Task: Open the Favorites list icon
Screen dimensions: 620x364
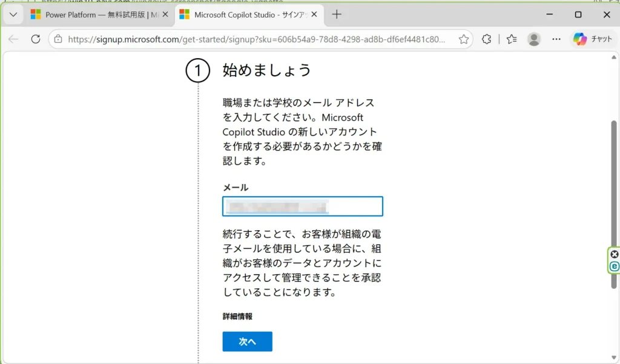Action: pyautogui.click(x=512, y=39)
